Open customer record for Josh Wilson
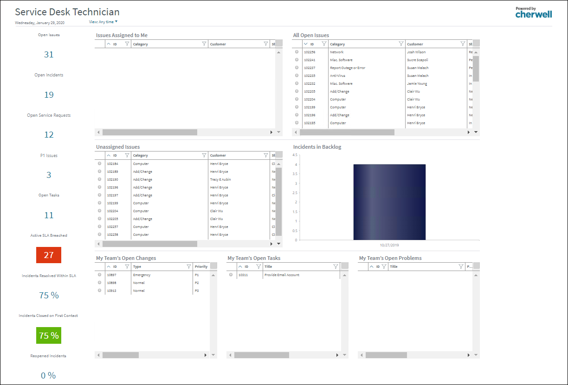This screenshot has width=568, height=385. (x=414, y=52)
